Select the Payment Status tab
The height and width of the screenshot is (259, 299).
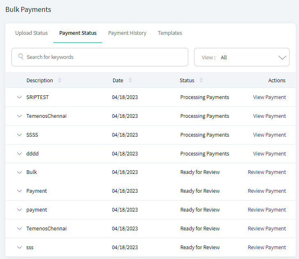point(78,33)
